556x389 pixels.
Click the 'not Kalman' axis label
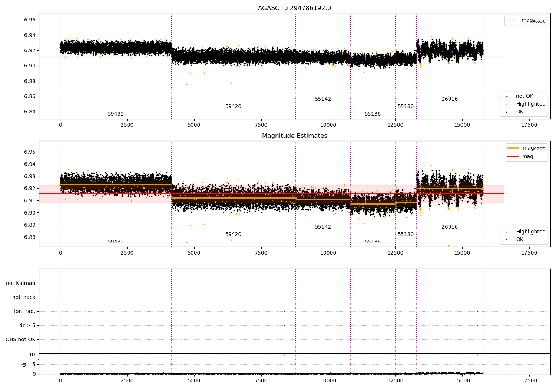click(21, 283)
